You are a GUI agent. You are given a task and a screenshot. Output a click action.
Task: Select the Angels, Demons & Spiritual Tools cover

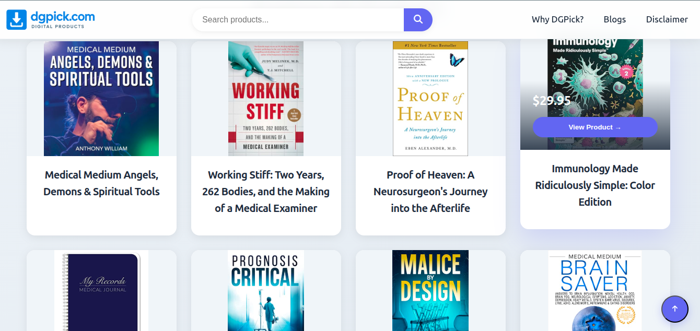point(101,99)
